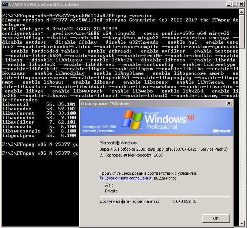Click the 'le-ffnvcodec' configuration line
This screenshot has height=228, width=247.
(x=20, y=100)
